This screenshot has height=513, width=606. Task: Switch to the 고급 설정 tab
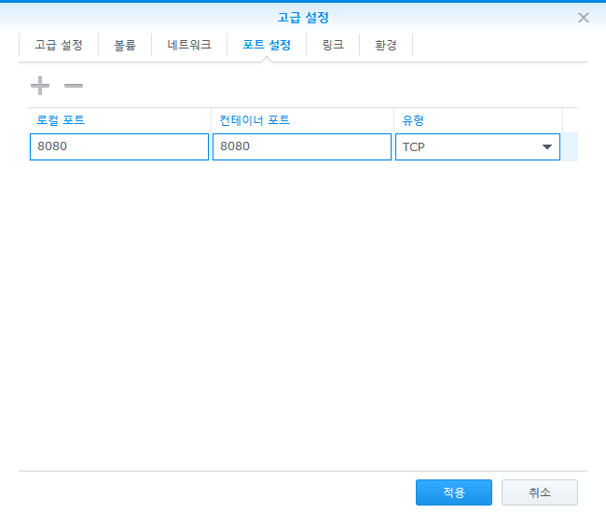click(x=59, y=45)
